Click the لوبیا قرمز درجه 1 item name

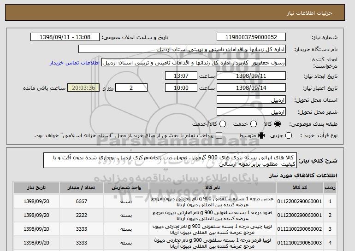tap(213, 243)
